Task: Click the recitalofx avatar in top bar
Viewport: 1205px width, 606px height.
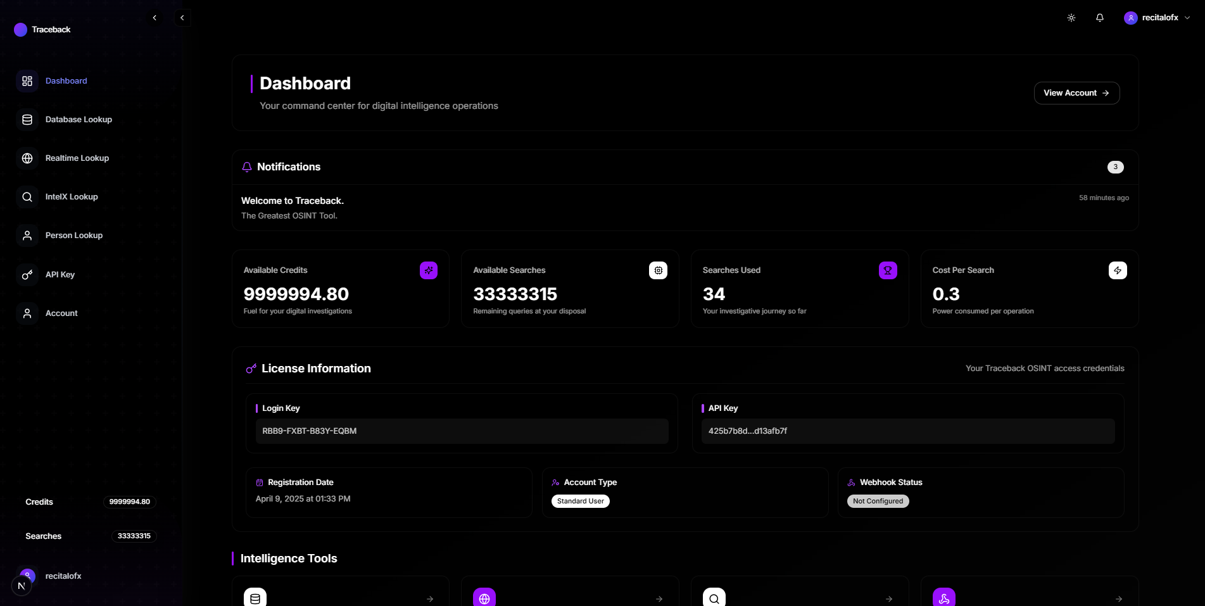Action: point(1131,18)
